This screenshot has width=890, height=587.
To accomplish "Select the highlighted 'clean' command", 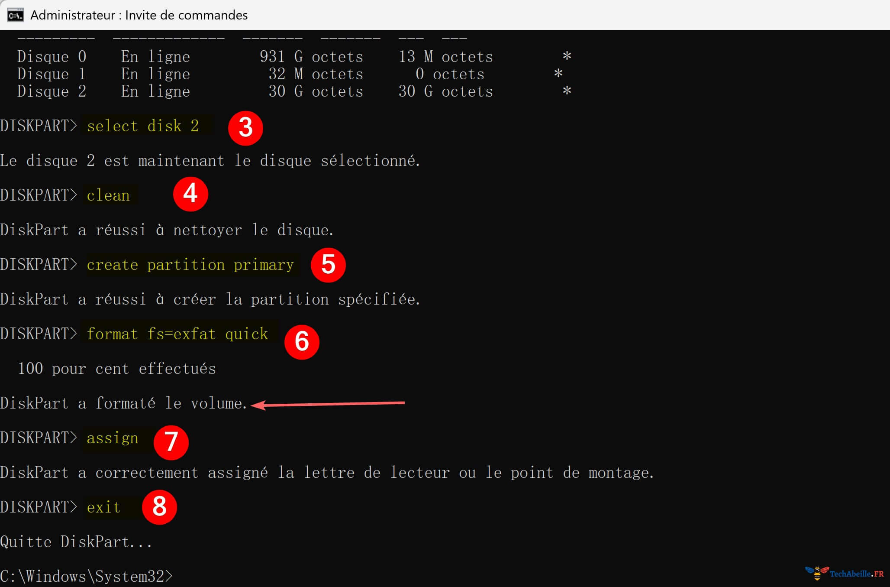I will tap(109, 195).
